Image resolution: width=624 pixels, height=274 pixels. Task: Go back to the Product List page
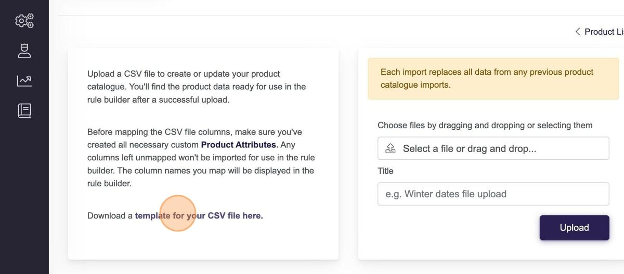click(x=603, y=32)
